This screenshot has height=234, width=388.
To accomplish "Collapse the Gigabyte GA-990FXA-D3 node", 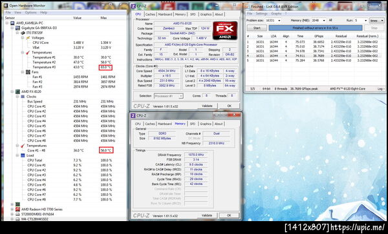I will 12,28.
